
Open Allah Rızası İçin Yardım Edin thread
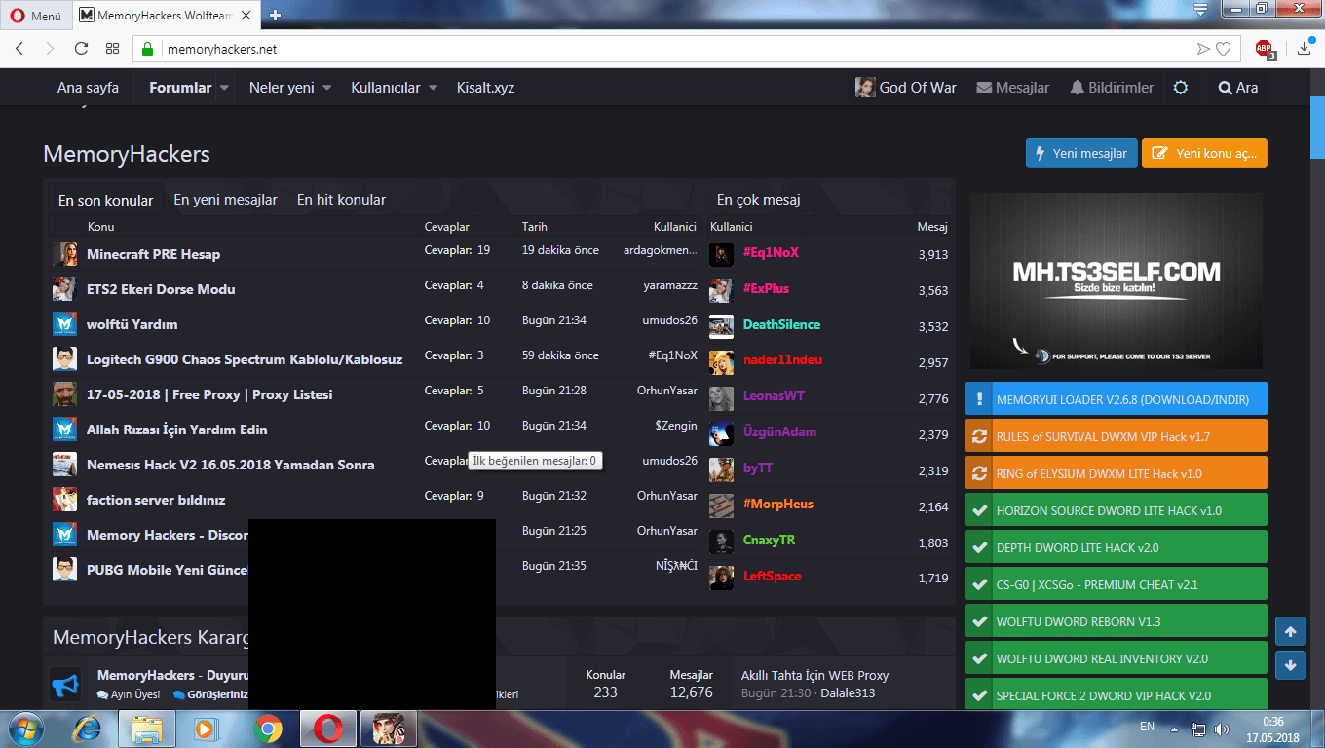177,430
